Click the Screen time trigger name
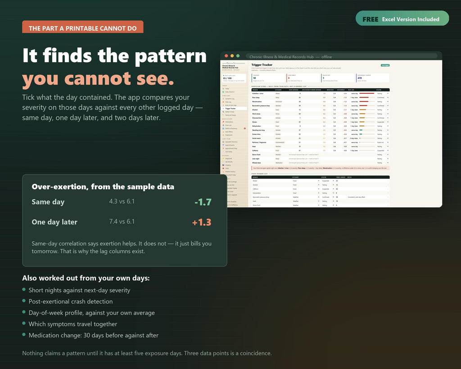Screen dimensions: 461x369 point(256,134)
